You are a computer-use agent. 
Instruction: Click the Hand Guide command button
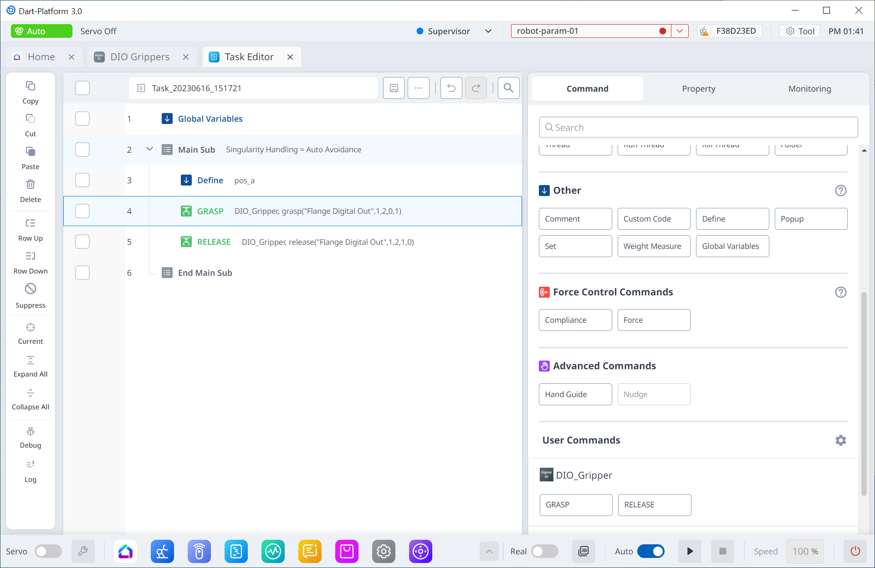click(x=575, y=394)
